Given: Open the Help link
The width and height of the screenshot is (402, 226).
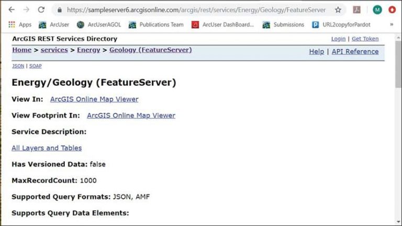Looking at the screenshot, I should pyautogui.click(x=316, y=51).
